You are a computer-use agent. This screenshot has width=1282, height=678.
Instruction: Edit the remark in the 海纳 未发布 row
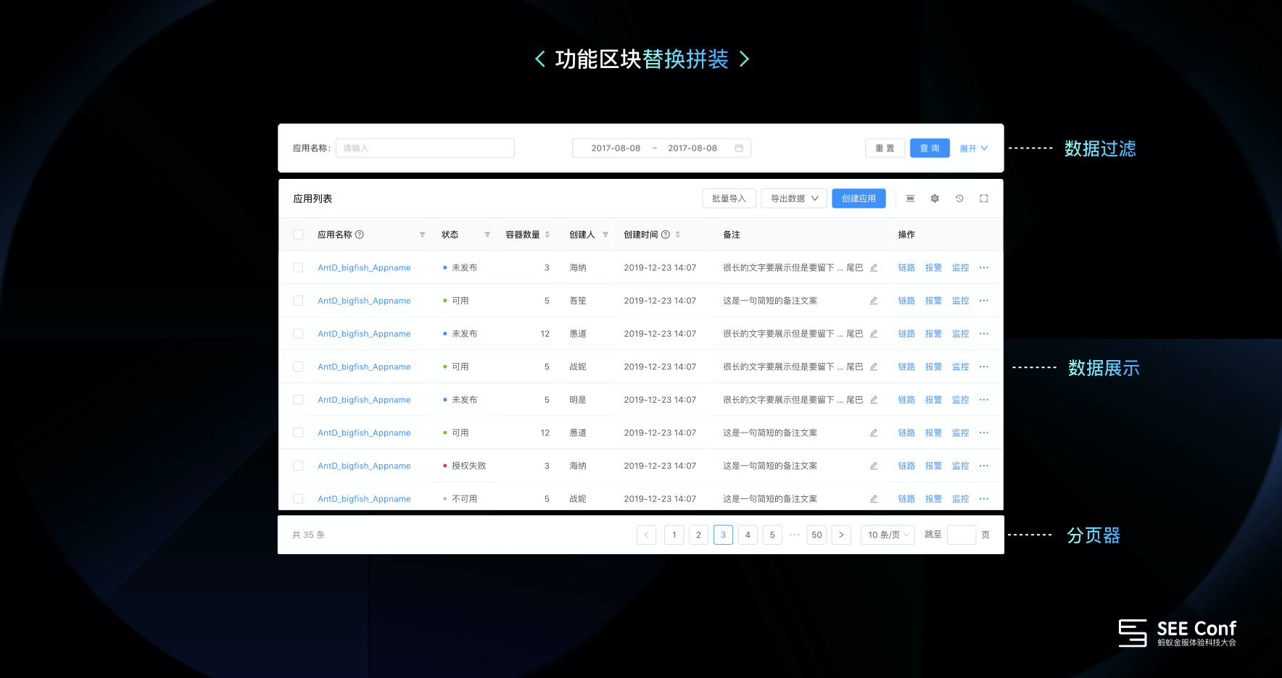pos(874,268)
